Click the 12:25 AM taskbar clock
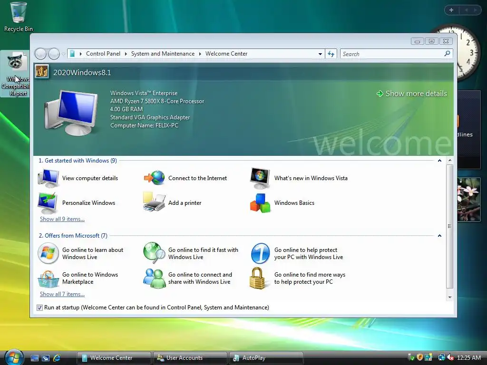Image resolution: width=487 pixels, height=365 pixels. (x=468, y=357)
